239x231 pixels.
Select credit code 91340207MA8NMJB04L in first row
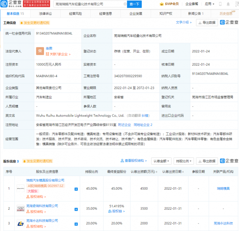click(54, 33)
